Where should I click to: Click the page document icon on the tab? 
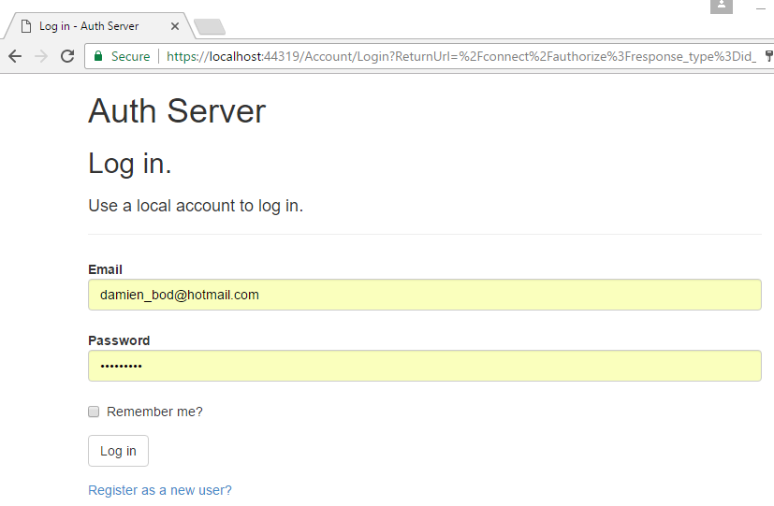tap(26, 26)
